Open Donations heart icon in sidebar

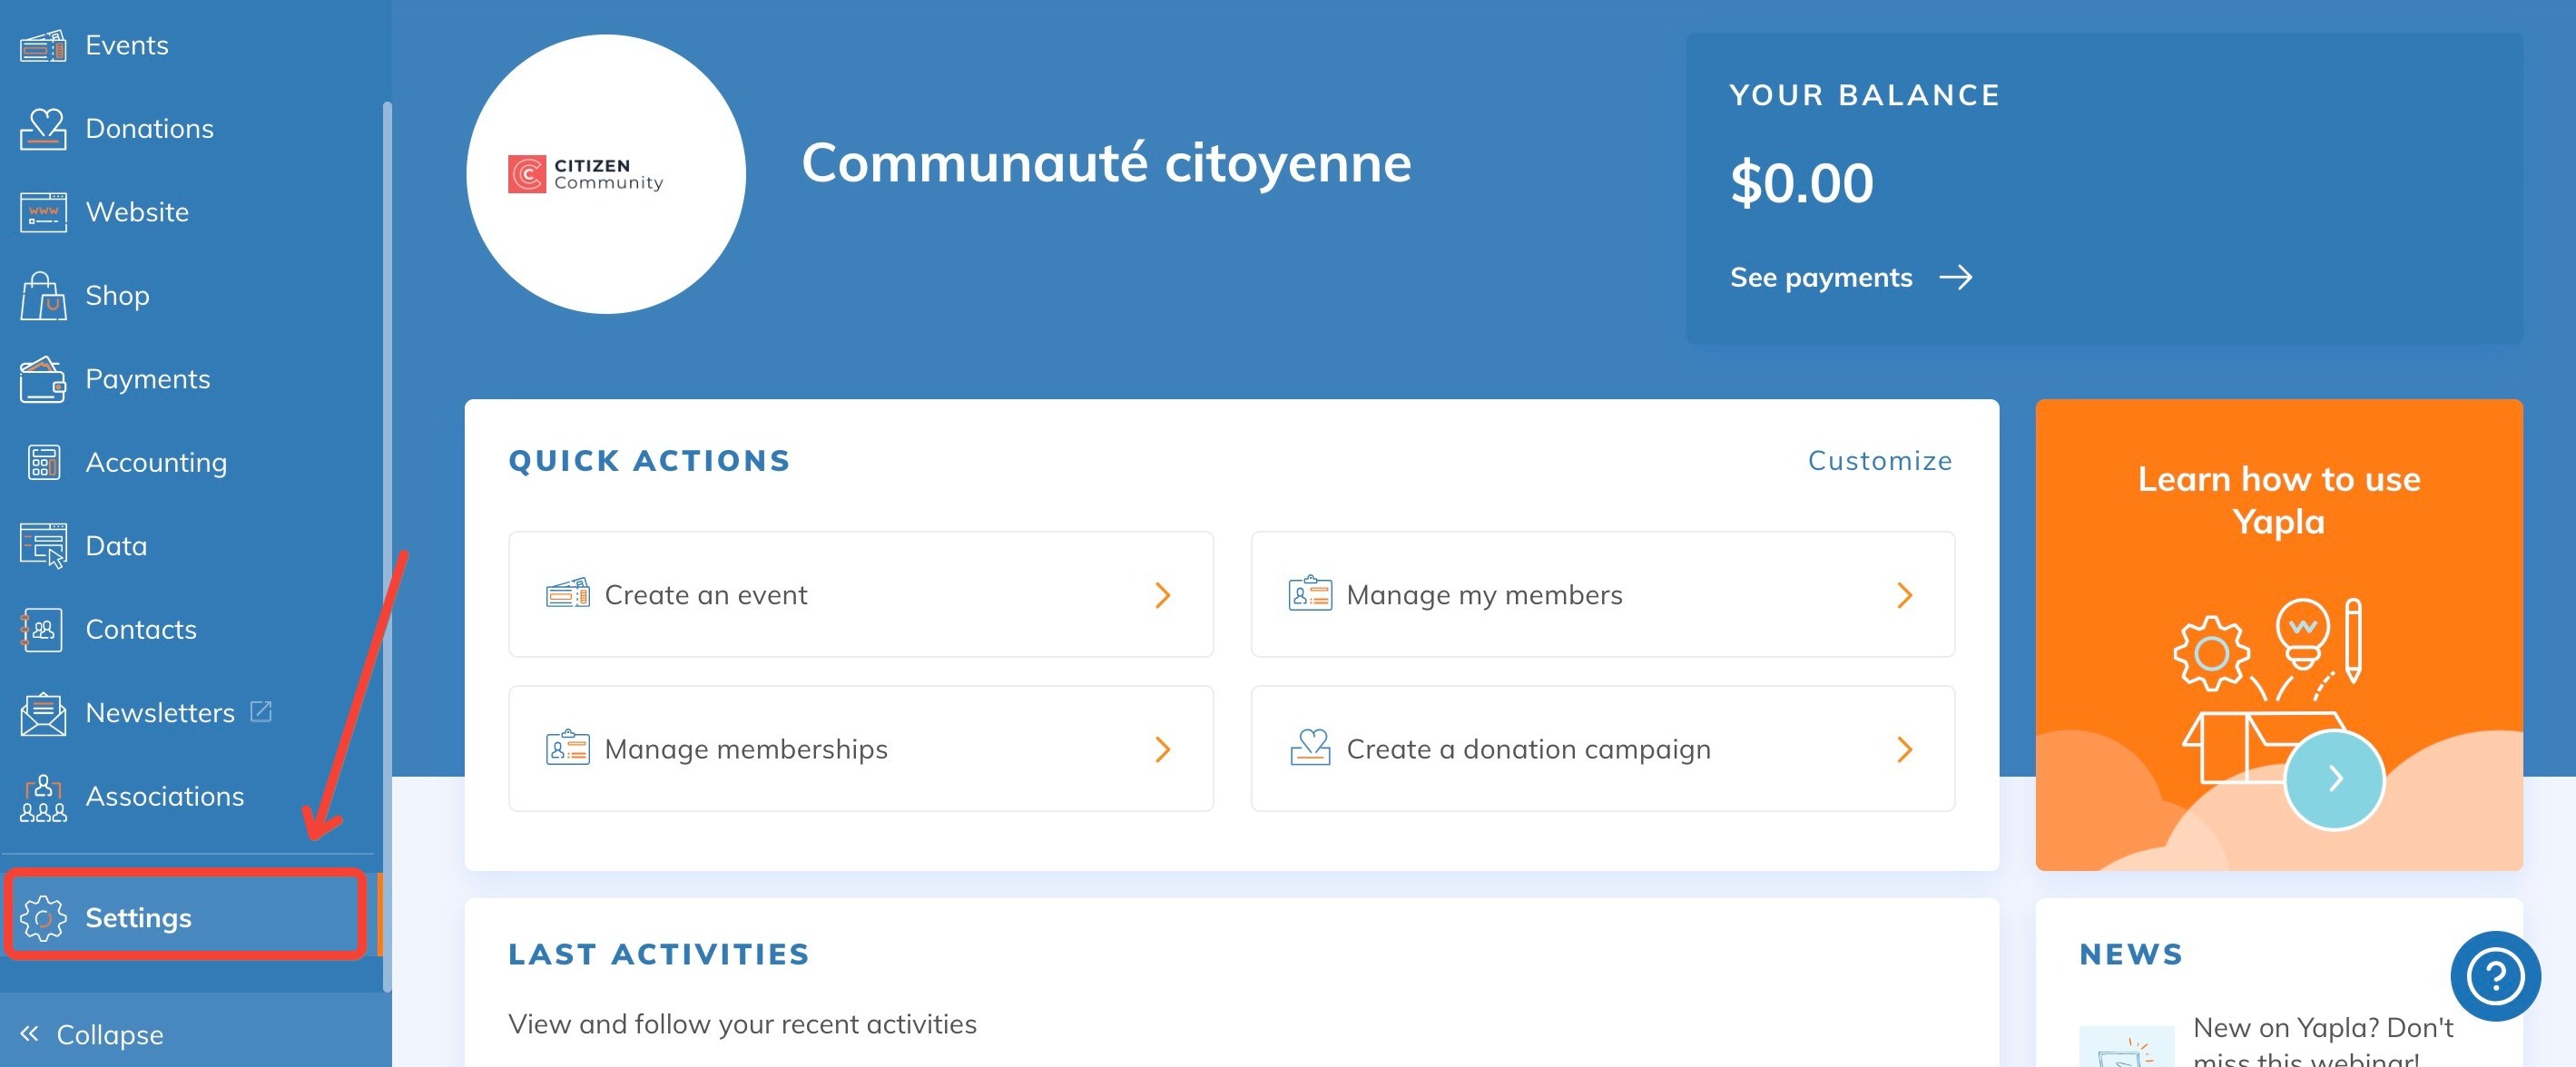tap(43, 129)
